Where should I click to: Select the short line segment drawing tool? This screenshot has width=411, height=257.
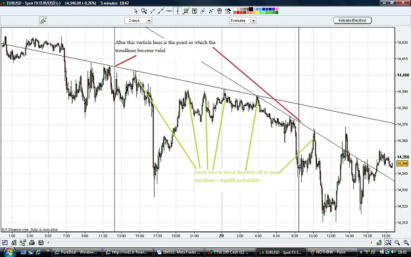[153, 11]
